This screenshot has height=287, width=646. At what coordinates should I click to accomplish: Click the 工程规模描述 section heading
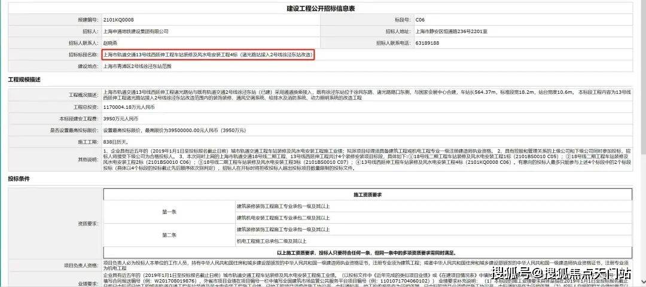click(x=24, y=79)
